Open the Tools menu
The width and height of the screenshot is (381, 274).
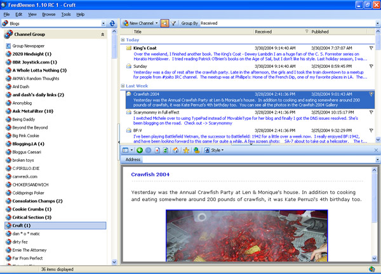coord(66,14)
